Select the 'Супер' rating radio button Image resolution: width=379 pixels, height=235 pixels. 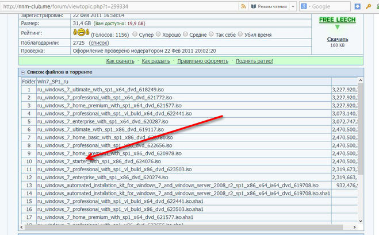135,34
